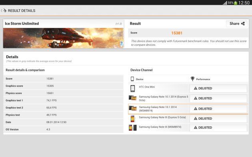Click the warning triangle in Note III MSM8974 row
The width and height of the screenshot is (252, 157).
click(x=196, y=128)
